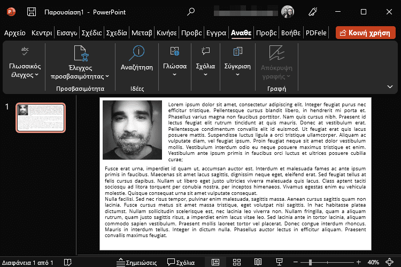Switch to the Μεταβ transitions tab
This screenshot has width=401, height=267.
pyautogui.click(x=142, y=33)
